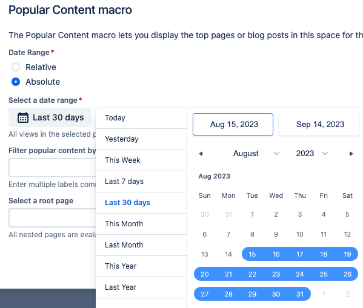Select the Relative radio button
Screen dimensions: 363x308
(16, 67)
